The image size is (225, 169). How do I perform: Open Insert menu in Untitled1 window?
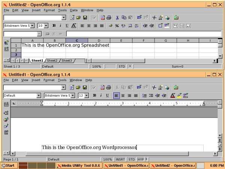(36, 80)
